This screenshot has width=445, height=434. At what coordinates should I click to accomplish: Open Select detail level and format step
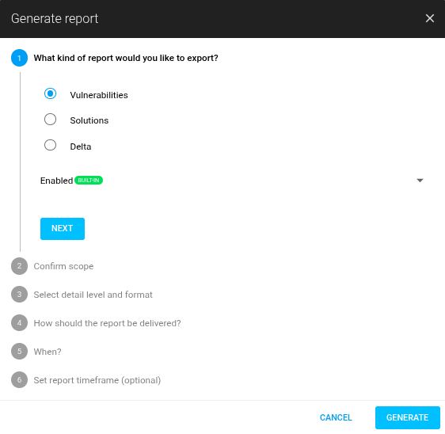pyautogui.click(x=93, y=295)
